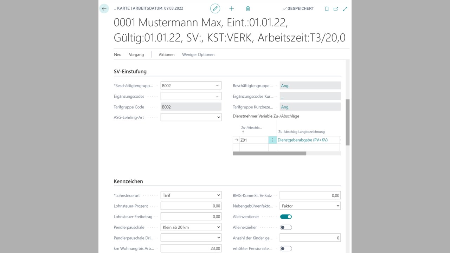Open lookup dots in Ergänzungscodes field
This screenshot has height=253, width=450.
[x=218, y=96]
